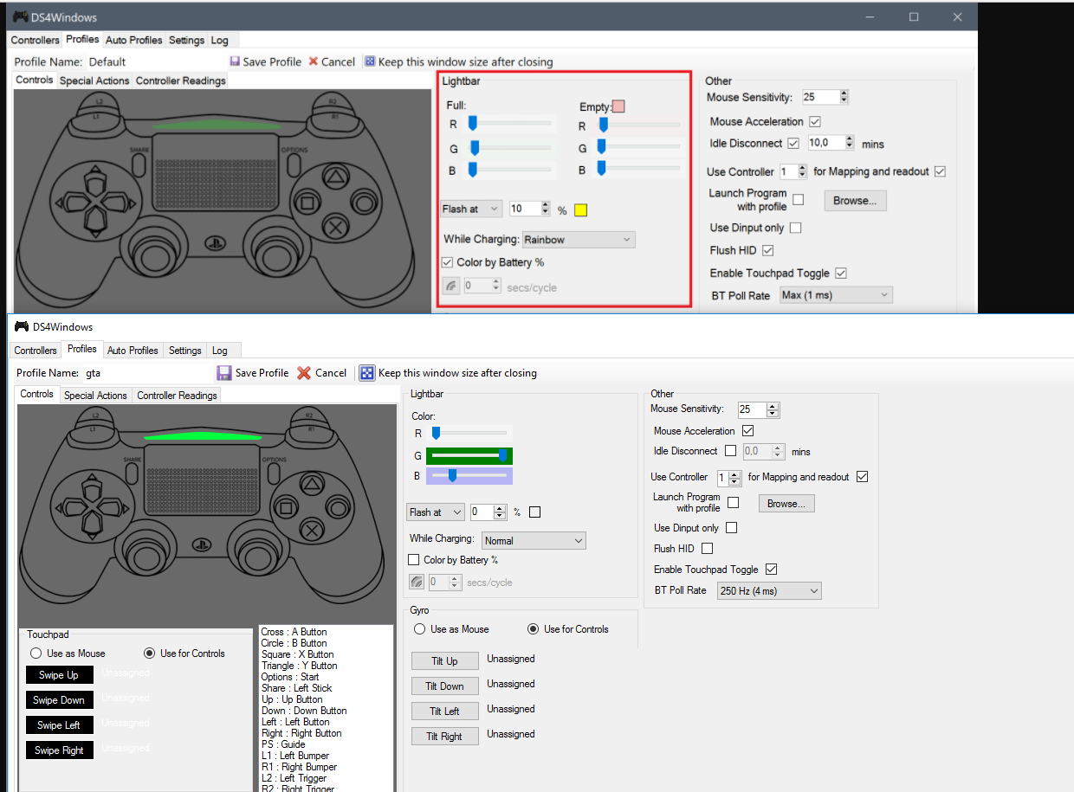Click Save Profile icon in Default profile window
The image size is (1074, 792).
pyautogui.click(x=235, y=61)
